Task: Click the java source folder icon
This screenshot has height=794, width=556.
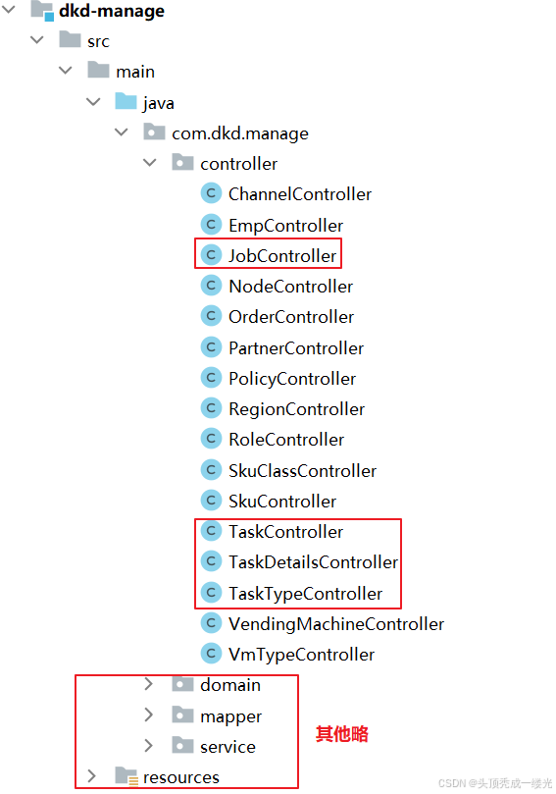Action: click(126, 102)
